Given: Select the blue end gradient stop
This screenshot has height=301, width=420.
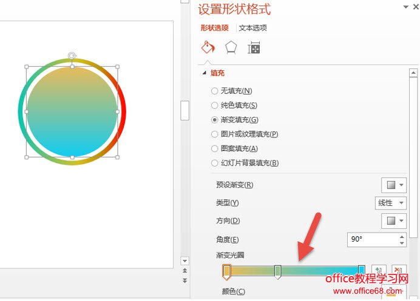Looking at the screenshot, I should point(362,270).
